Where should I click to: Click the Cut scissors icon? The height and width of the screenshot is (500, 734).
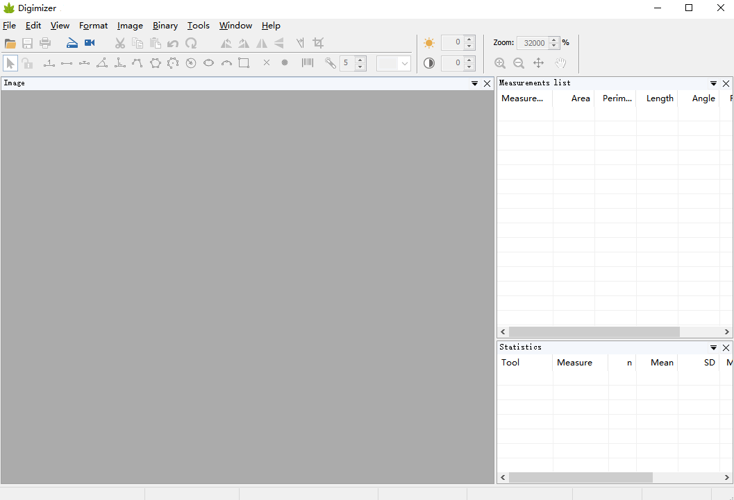point(120,44)
